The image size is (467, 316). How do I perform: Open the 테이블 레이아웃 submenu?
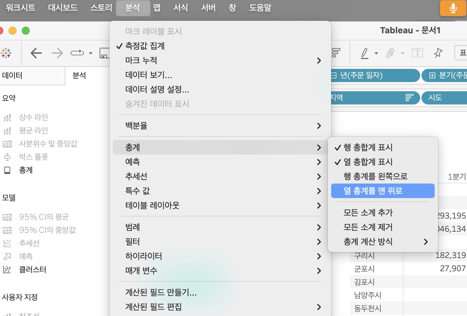220,205
